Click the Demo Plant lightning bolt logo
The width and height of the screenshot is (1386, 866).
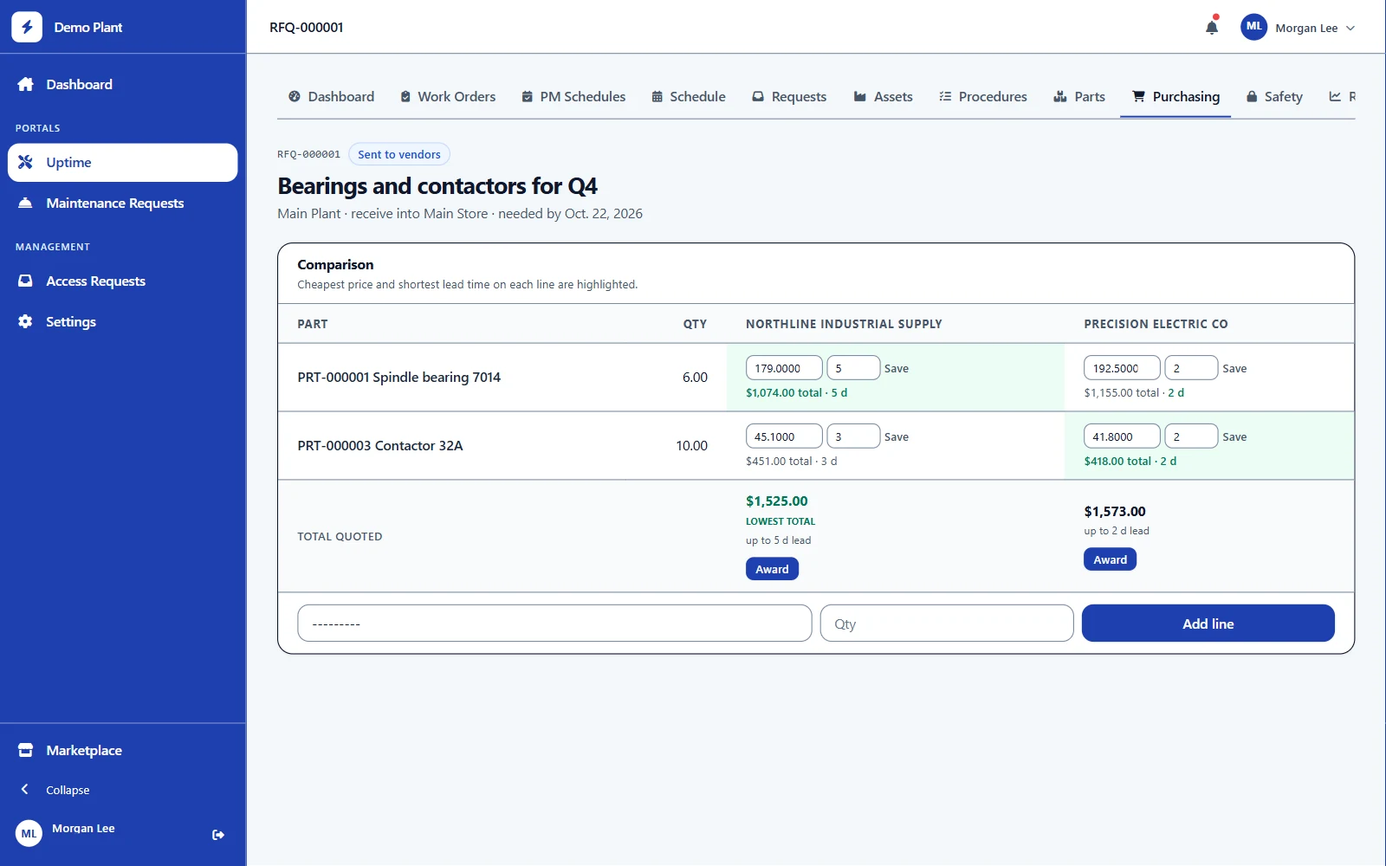27,27
